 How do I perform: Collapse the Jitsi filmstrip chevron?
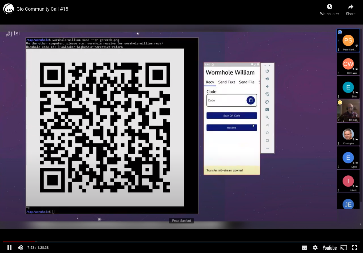tap(361, 224)
